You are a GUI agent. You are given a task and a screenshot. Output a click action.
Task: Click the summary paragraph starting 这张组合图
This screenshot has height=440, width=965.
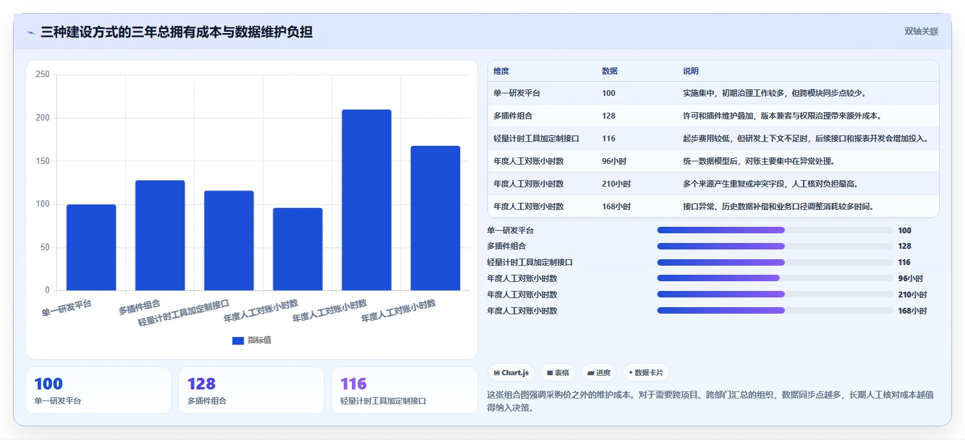tap(710, 401)
